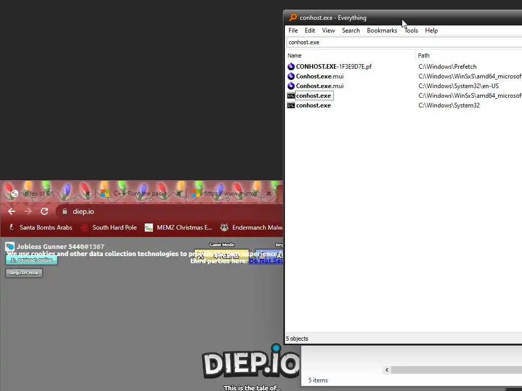Open the South Hard Pole bookmark
Image resolution: width=522 pixels, height=391 pixels.
pos(109,228)
